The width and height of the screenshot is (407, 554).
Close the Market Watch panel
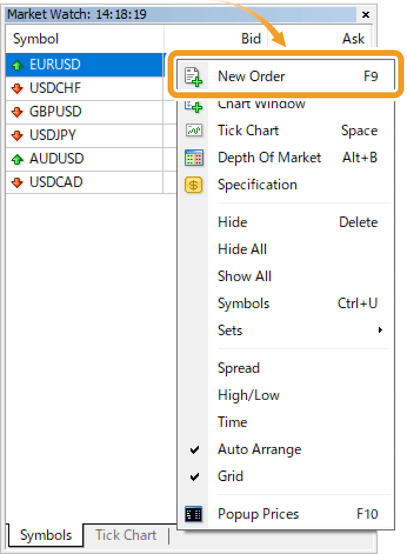(x=366, y=15)
